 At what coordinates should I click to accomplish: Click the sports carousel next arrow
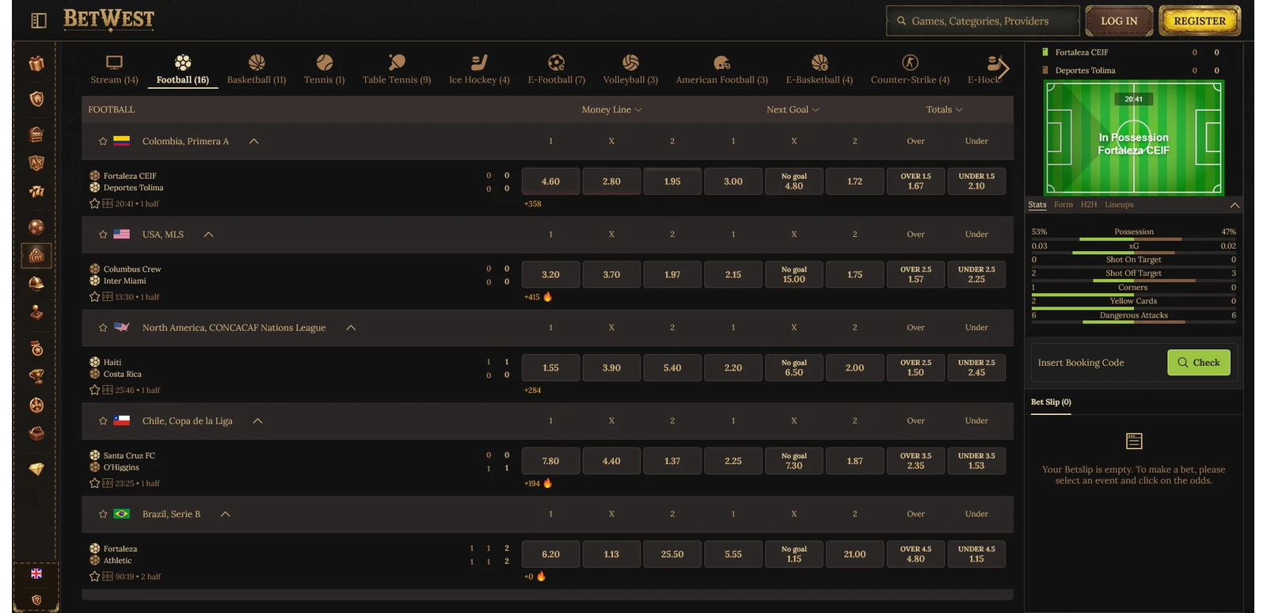pos(1003,68)
